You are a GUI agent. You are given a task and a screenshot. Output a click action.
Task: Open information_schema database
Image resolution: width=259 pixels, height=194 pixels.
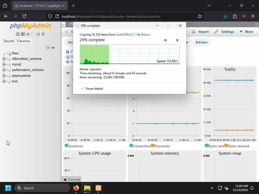pos(27,59)
